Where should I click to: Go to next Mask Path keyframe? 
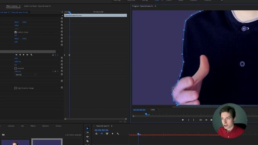[x=58, y=55]
